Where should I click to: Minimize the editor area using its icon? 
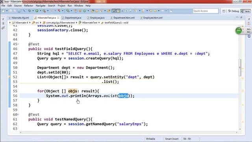(x=237, y=17)
